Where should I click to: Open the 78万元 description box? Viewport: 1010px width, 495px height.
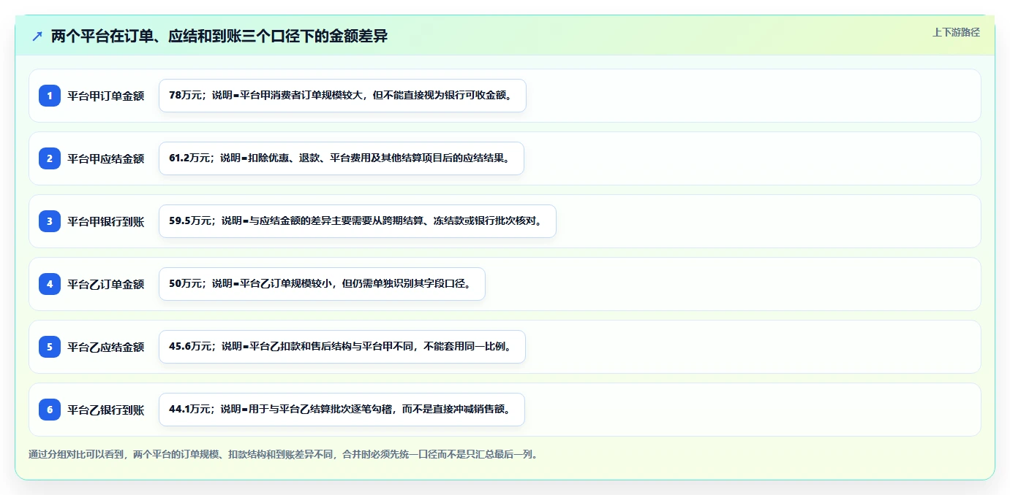(342, 96)
